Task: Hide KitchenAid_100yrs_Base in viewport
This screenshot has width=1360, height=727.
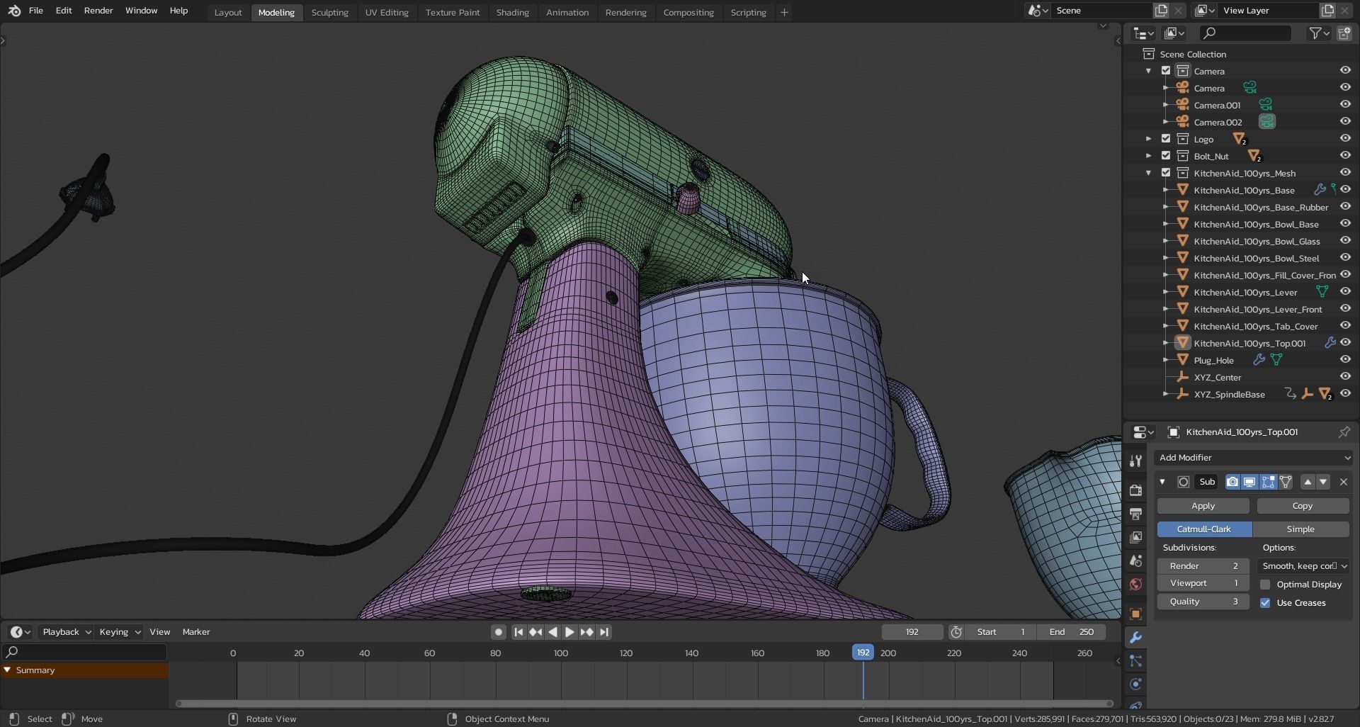Action: (x=1344, y=190)
